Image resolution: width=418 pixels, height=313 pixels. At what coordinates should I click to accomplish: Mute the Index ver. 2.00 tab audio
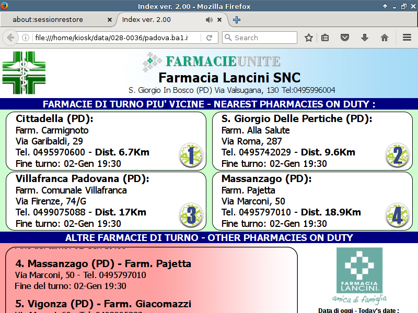[209, 20]
